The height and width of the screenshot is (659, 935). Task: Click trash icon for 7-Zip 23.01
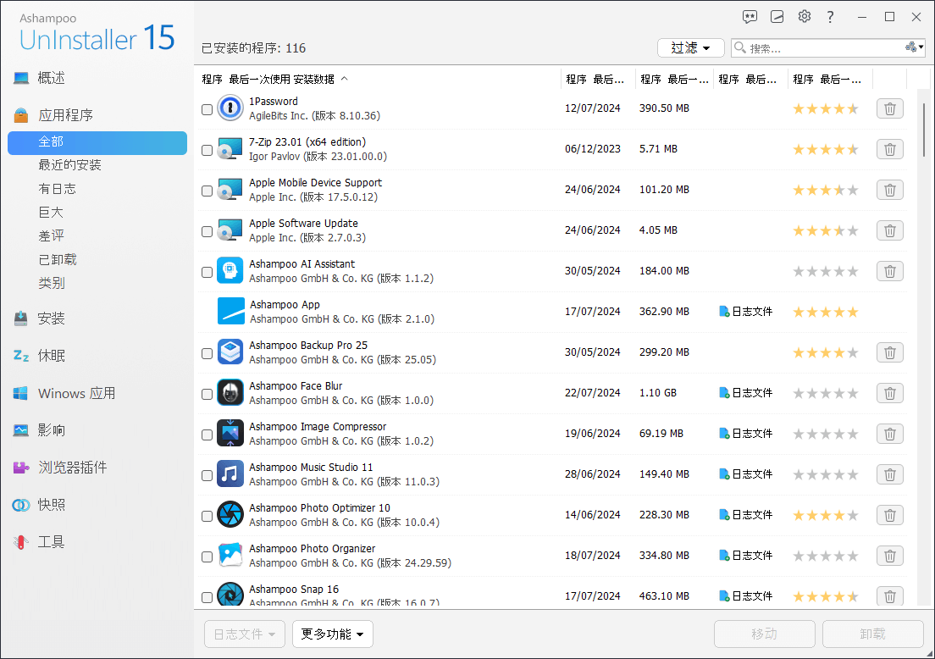889,149
